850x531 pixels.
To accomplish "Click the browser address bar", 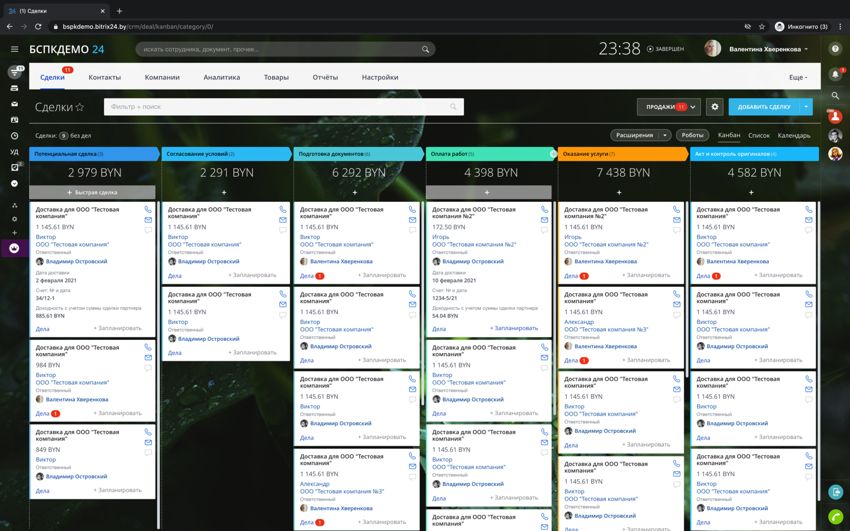I will [x=395, y=26].
